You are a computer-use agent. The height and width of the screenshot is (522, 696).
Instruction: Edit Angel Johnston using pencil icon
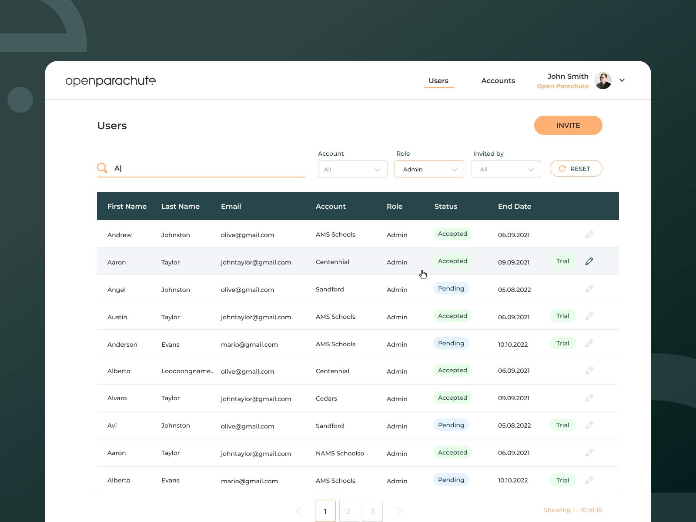click(589, 289)
